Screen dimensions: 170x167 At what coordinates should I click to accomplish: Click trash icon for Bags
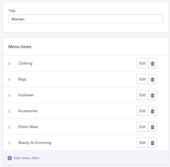[153, 79]
